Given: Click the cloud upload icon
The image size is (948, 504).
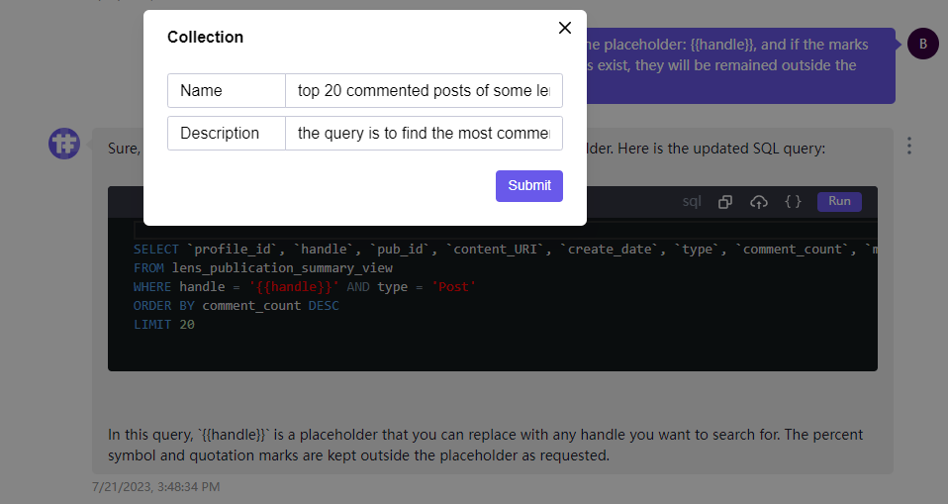Looking at the screenshot, I should (759, 202).
